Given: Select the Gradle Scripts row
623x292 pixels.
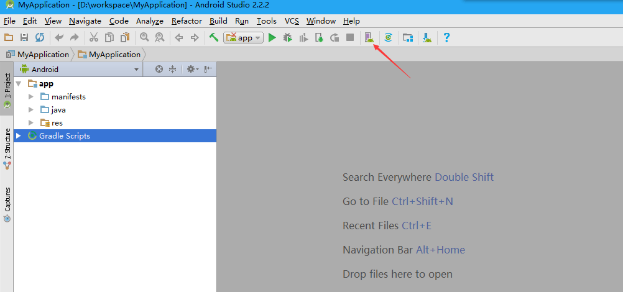Looking at the screenshot, I should [x=115, y=136].
